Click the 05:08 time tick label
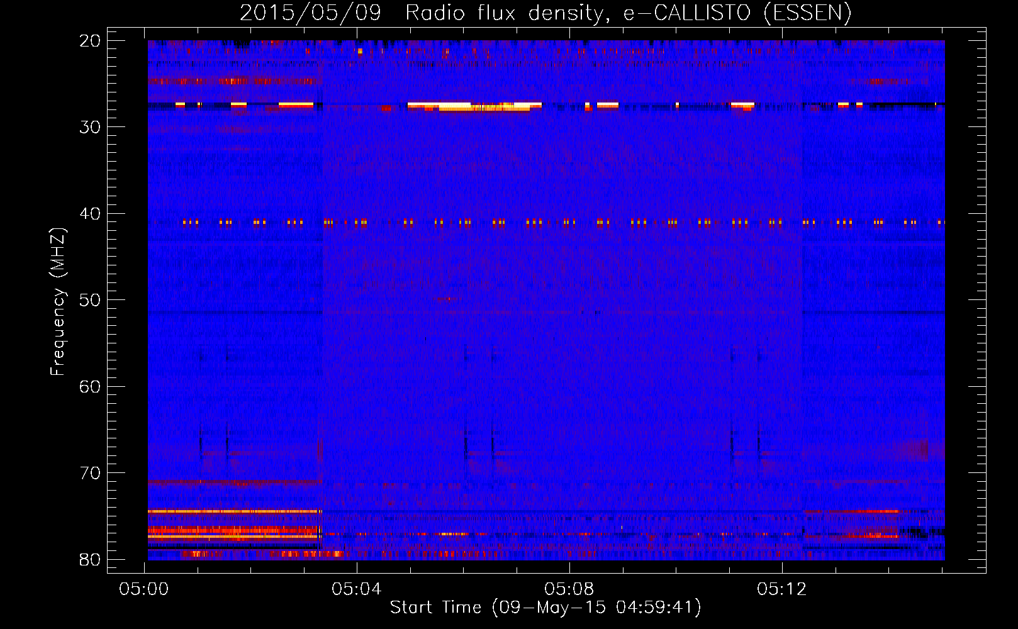The image size is (1018, 629). point(569,589)
